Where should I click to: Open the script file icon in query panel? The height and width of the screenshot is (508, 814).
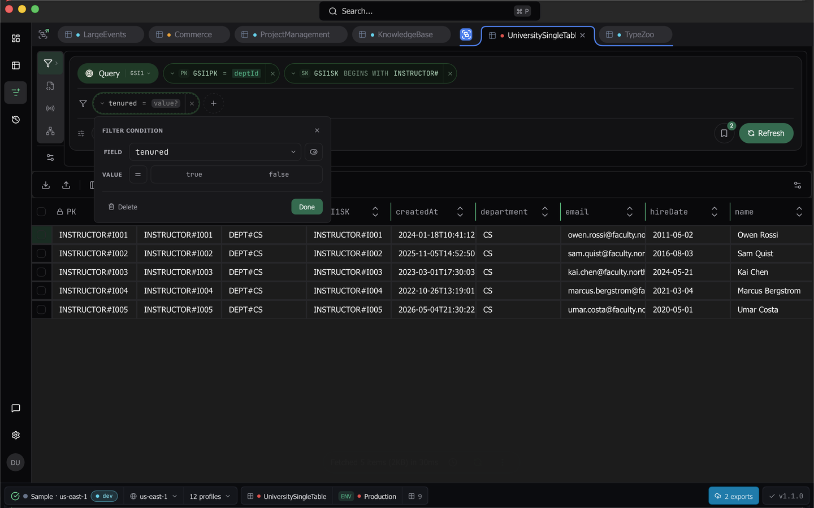tap(50, 86)
